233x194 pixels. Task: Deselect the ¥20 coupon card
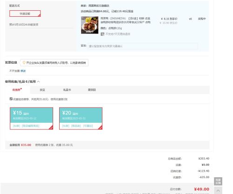[81, 119]
